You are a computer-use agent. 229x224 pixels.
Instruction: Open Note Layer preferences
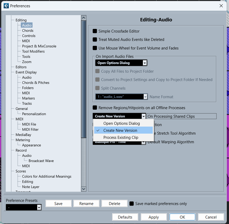31,187
